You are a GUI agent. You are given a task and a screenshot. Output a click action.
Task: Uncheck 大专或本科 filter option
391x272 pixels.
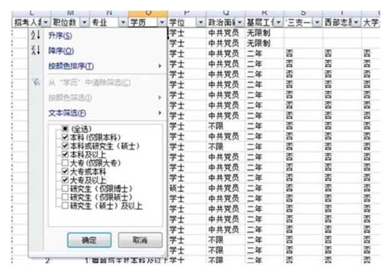65,171
